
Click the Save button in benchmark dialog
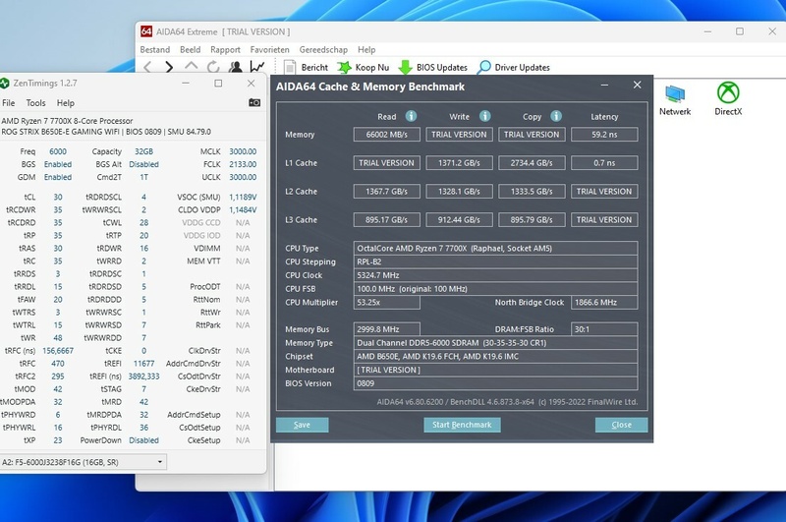pos(302,425)
